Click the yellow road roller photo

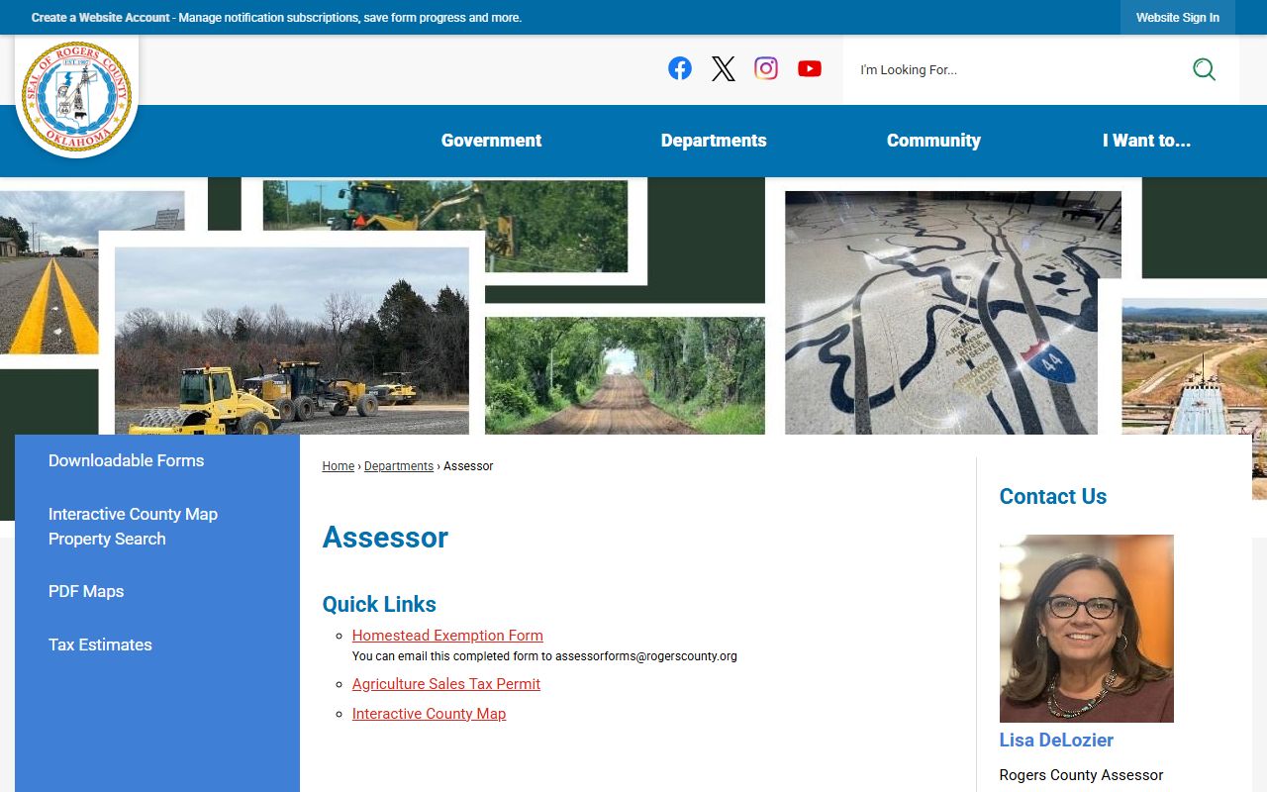[292, 341]
